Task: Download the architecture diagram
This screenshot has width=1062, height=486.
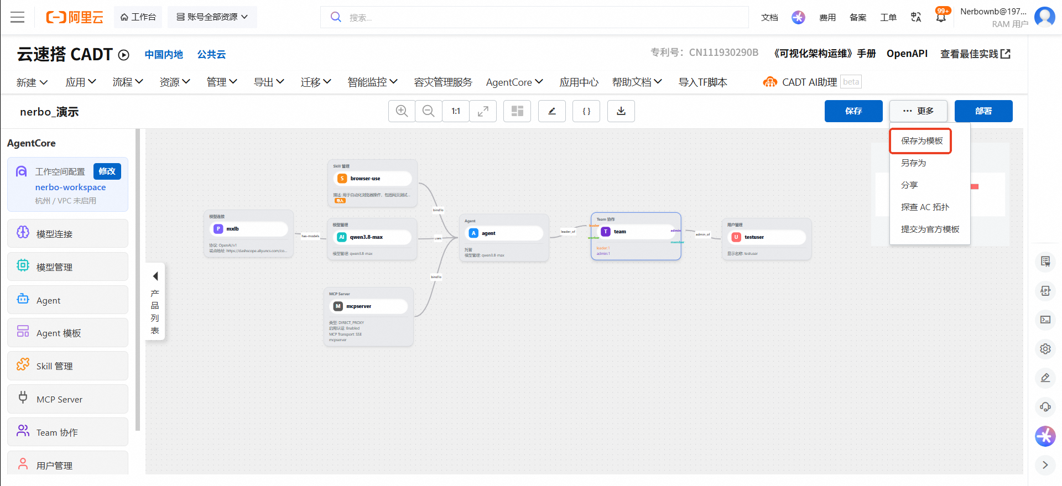Action: coord(621,111)
